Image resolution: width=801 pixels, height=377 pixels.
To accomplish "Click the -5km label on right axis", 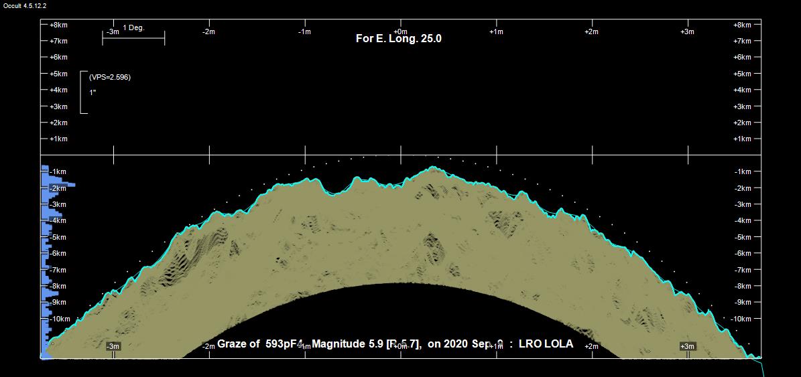I will (743, 237).
